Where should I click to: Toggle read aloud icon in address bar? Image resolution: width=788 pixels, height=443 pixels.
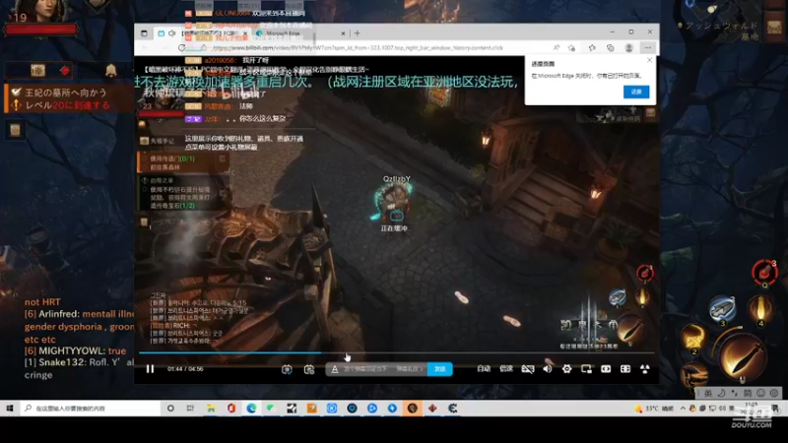(x=557, y=47)
